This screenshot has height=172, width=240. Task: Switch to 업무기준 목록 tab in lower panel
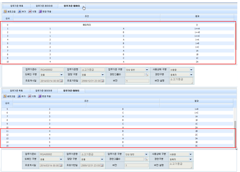click(16, 91)
